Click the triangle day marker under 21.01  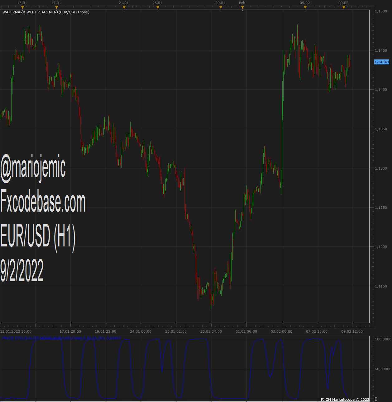click(124, 7)
